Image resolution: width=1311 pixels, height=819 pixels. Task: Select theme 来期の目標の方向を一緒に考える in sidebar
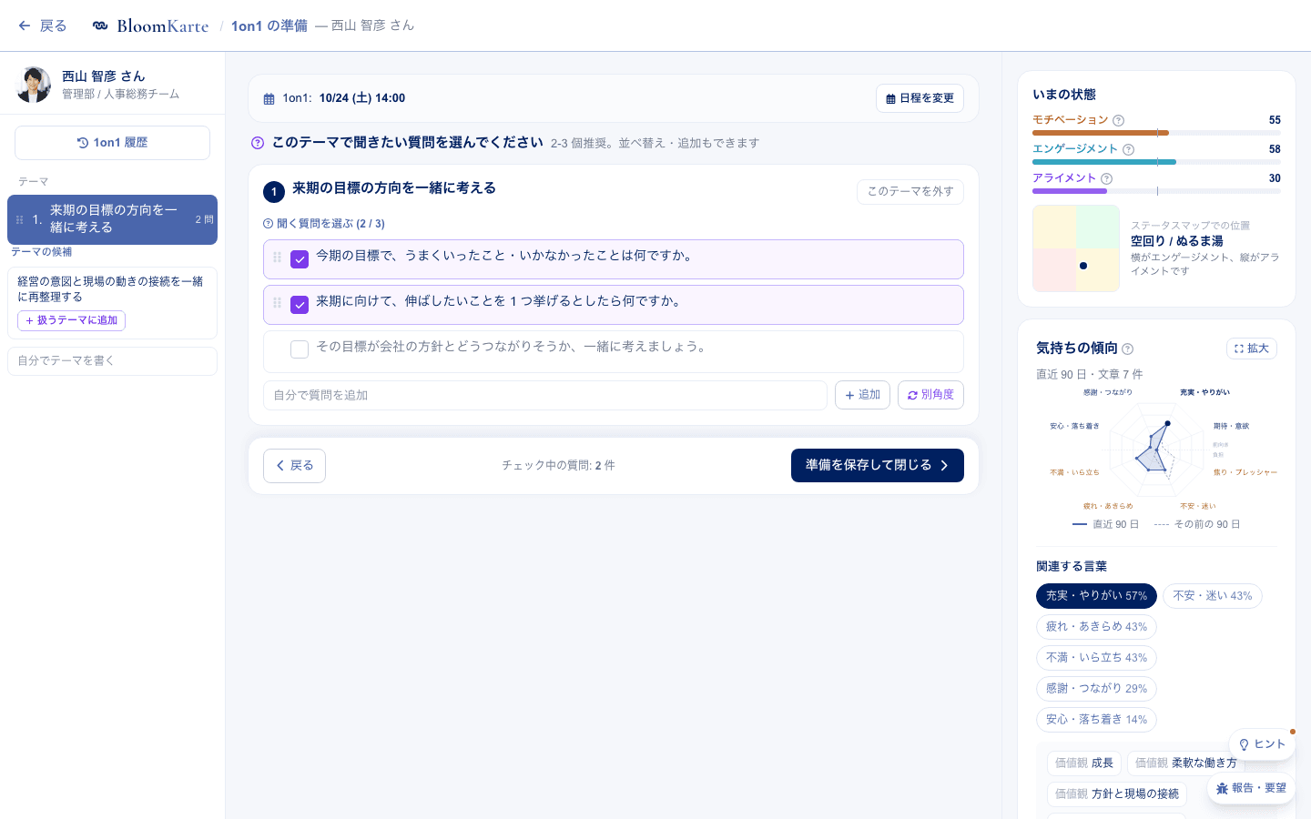coord(113,219)
